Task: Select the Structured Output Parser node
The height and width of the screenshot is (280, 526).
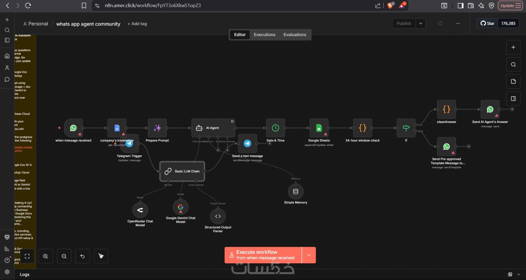Action: pyautogui.click(x=218, y=216)
